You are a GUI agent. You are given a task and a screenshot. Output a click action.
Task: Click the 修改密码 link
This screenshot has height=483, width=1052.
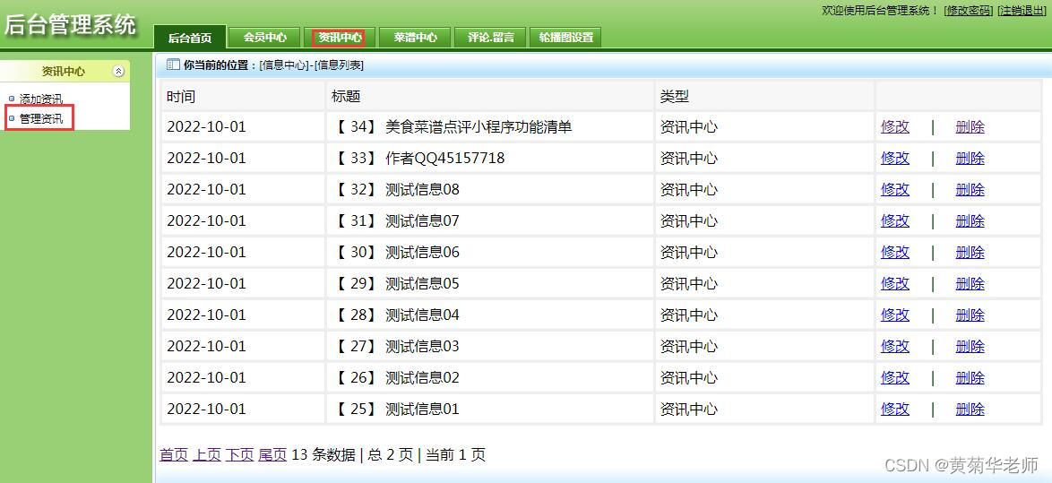[x=968, y=11]
